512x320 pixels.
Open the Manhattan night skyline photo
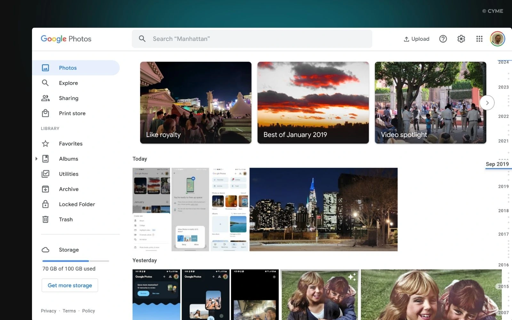coord(324,210)
